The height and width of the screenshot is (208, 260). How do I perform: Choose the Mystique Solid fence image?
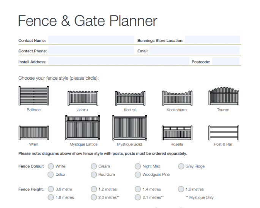point(130,128)
